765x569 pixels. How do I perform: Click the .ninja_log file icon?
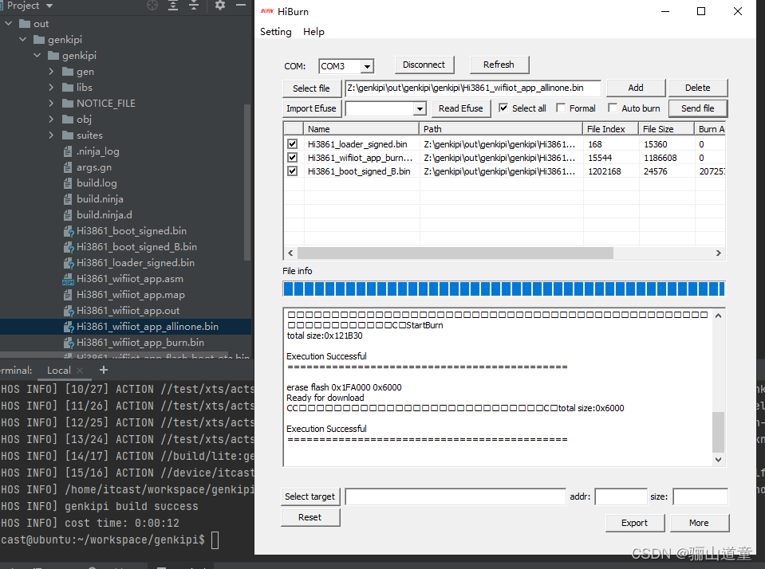(x=68, y=151)
